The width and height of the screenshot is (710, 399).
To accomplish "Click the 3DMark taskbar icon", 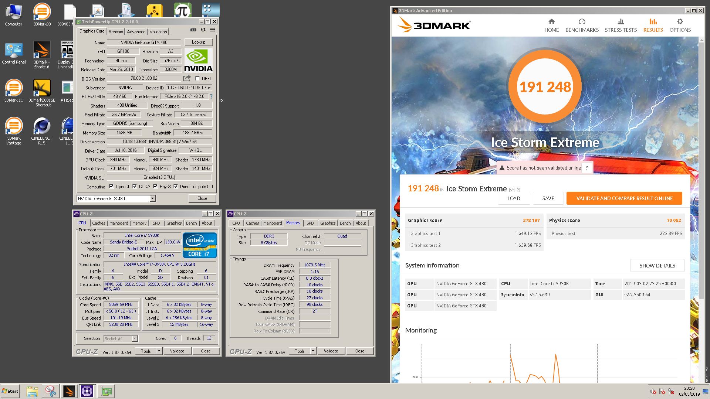I will pyautogui.click(x=69, y=391).
